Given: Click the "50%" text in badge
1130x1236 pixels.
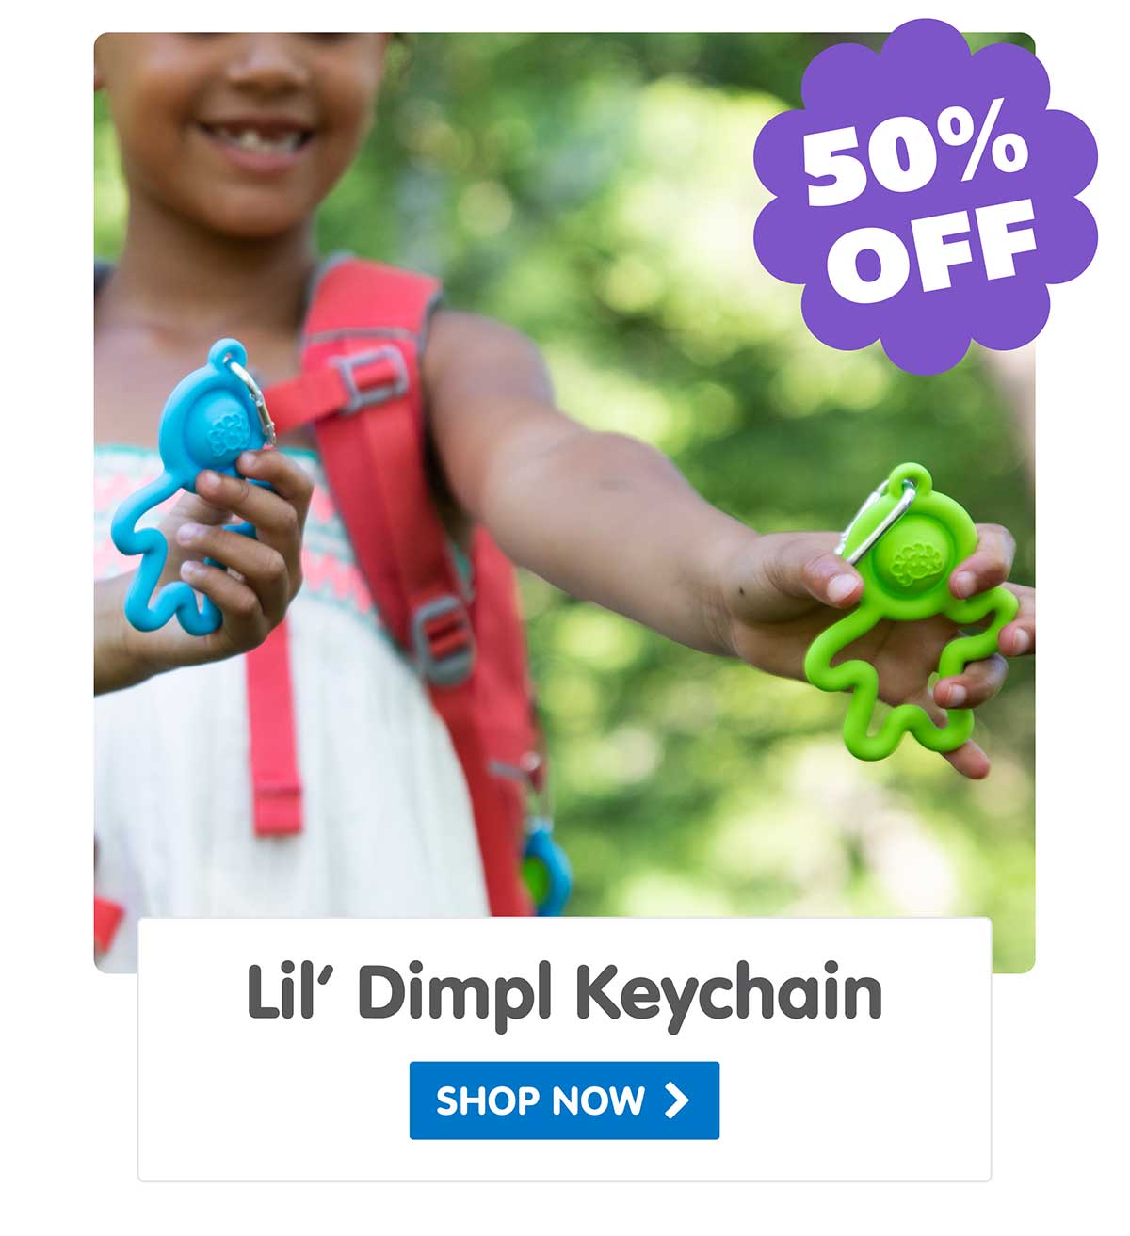Looking at the screenshot, I should pyautogui.click(x=918, y=160).
